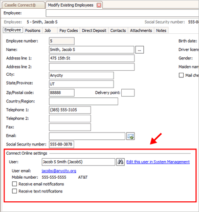This screenshot has width=199, height=212.
Task: Enable Receive text notifications checkbox
Action: tap(14, 191)
